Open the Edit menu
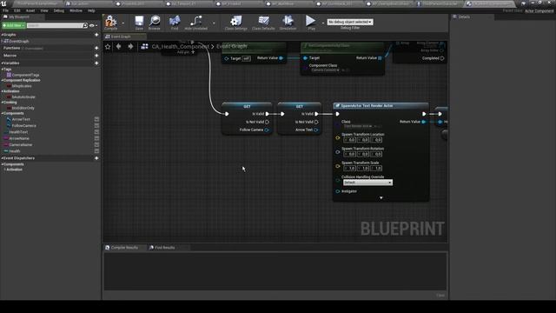Viewport: 556px width, 313px height. tap(17, 10)
